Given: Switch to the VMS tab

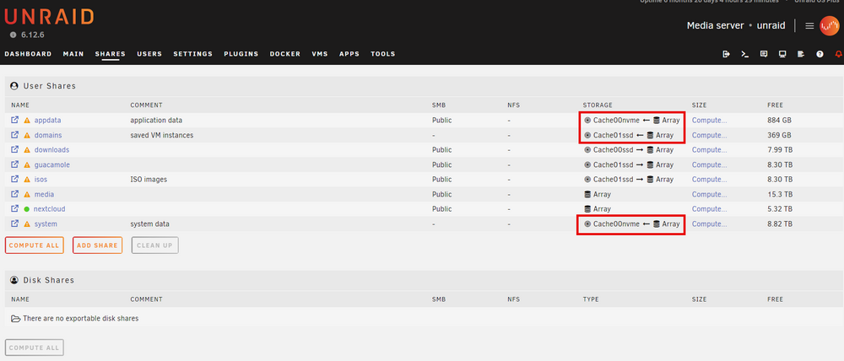Looking at the screenshot, I should [x=320, y=54].
